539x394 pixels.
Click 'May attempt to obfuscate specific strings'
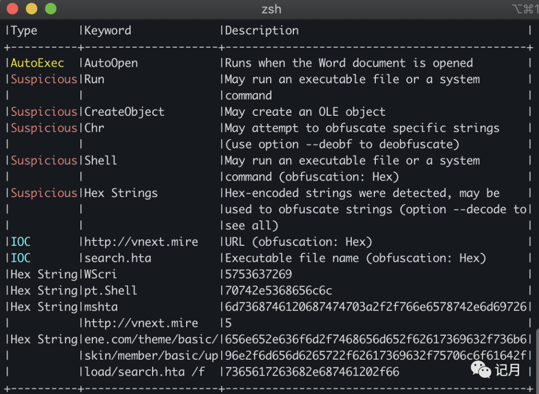point(362,128)
